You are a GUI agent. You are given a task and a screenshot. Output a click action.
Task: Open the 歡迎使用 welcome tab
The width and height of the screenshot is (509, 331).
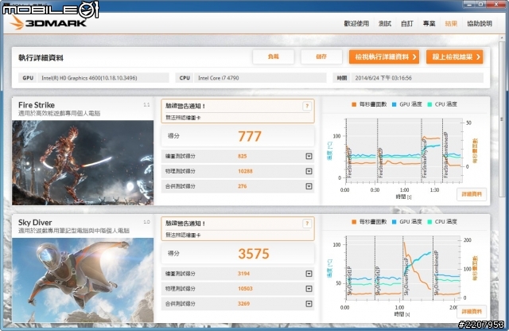click(x=356, y=23)
